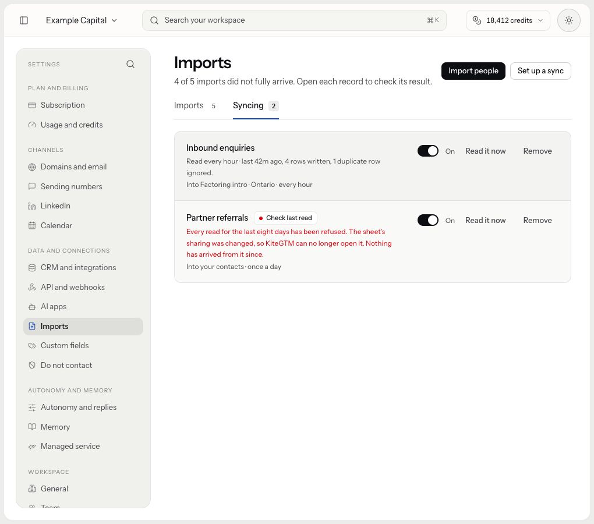Open General workspace settings
Screen dimensions: 594x524
[x=83, y=489]
